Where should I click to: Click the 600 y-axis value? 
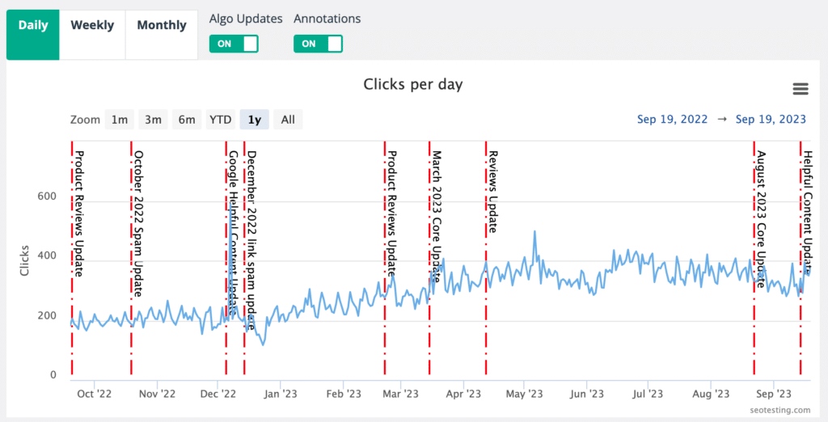(46, 196)
